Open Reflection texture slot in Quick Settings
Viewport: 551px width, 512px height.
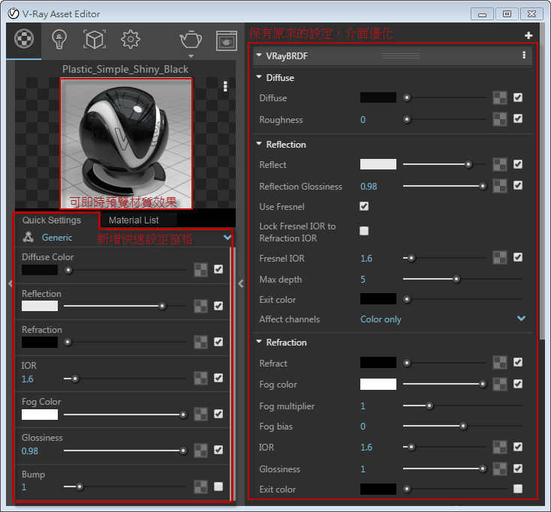[x=200, y=306]
